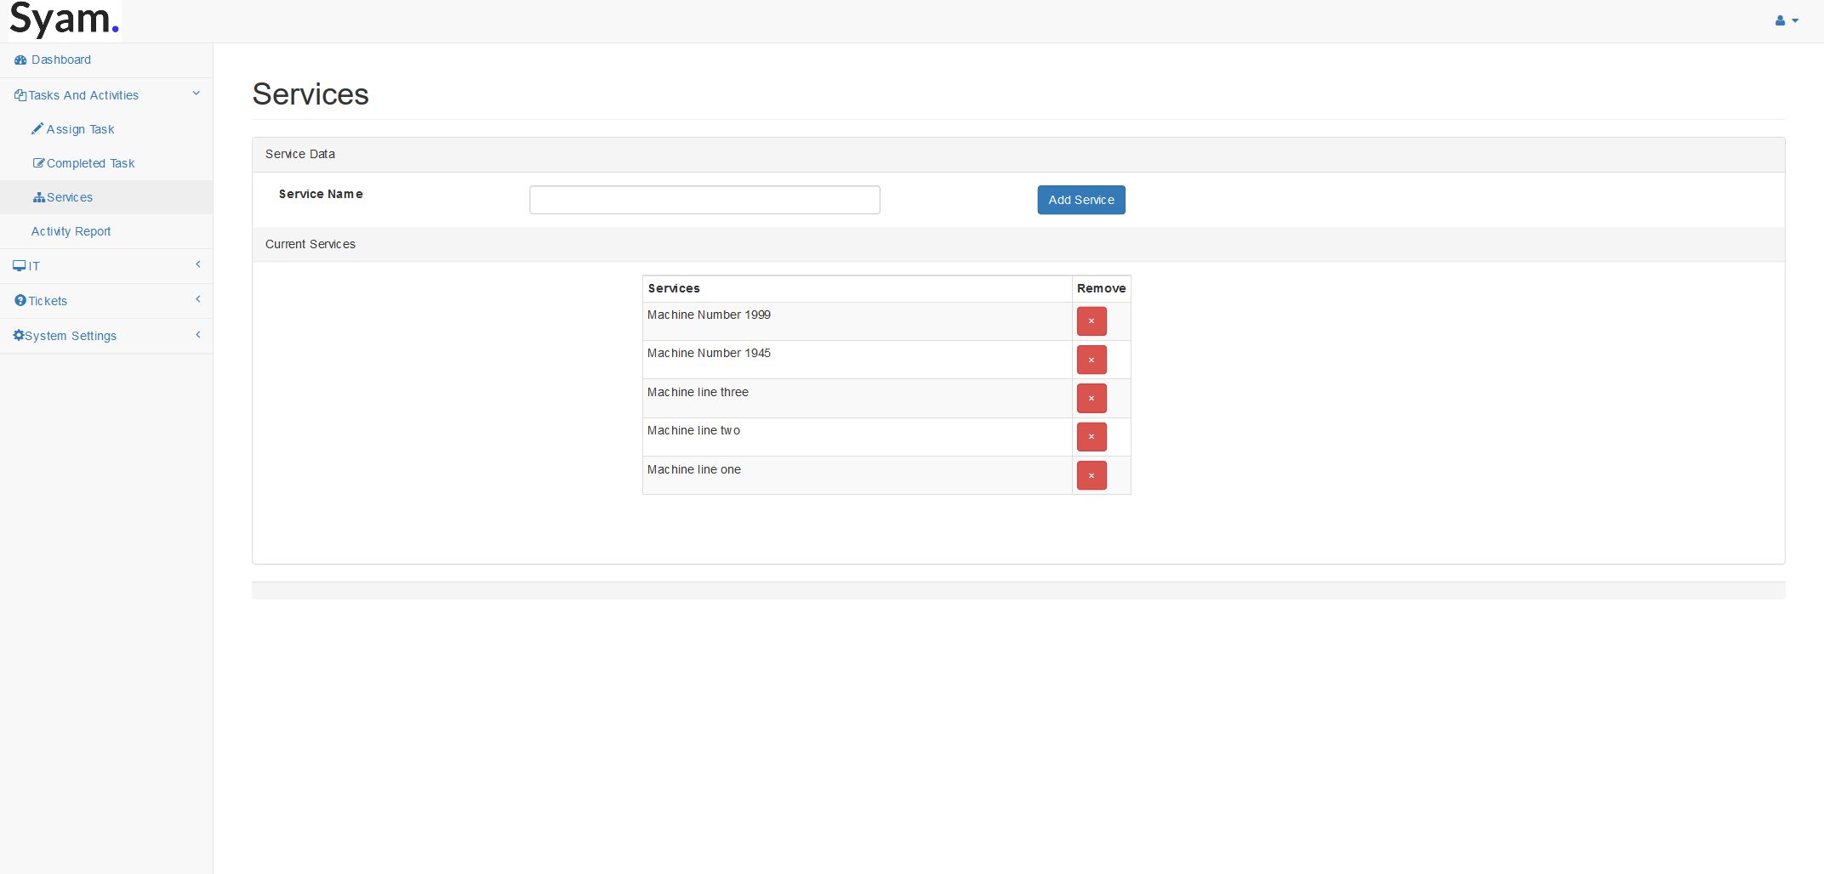Click the Tickets question mark icon
Screen dimensions: 1824x874
pyautogui.click(x=20, y=300)
